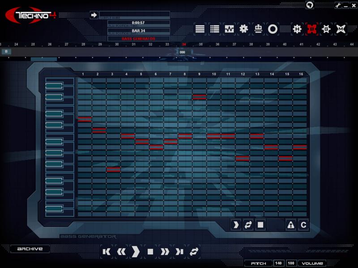Select the 140 pitch value box
The height and width of the screenshot is (268, 358).
click(278, 263)
